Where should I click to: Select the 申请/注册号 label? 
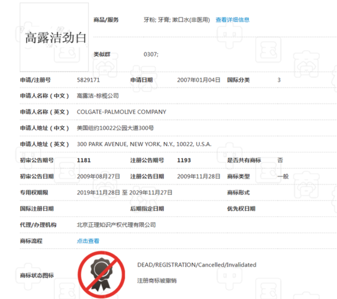(x=36, y=80)
